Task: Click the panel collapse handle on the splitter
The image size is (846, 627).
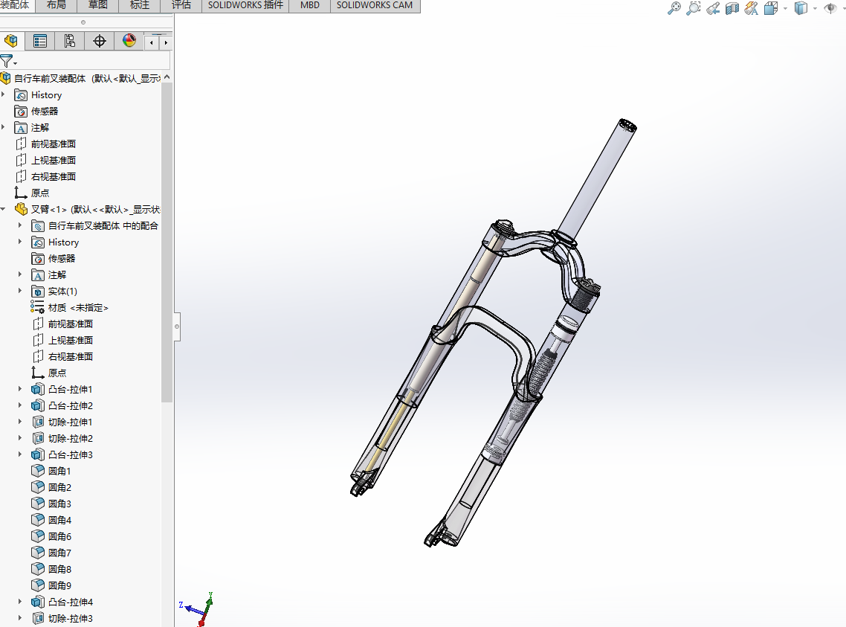Action: tap(176, 327)
